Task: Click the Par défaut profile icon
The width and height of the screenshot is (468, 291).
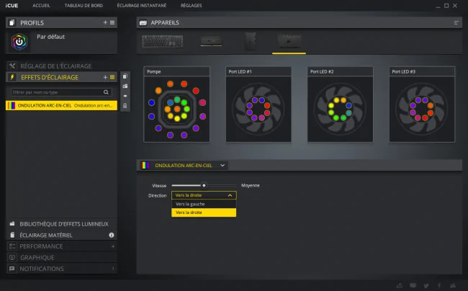Action: pyautogui.click(x=19, y=42)
